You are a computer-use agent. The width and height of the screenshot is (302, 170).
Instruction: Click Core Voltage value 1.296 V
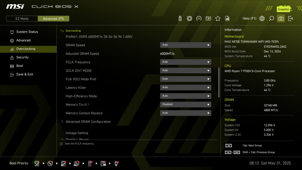pyautogui.click(x=269, y=85)
